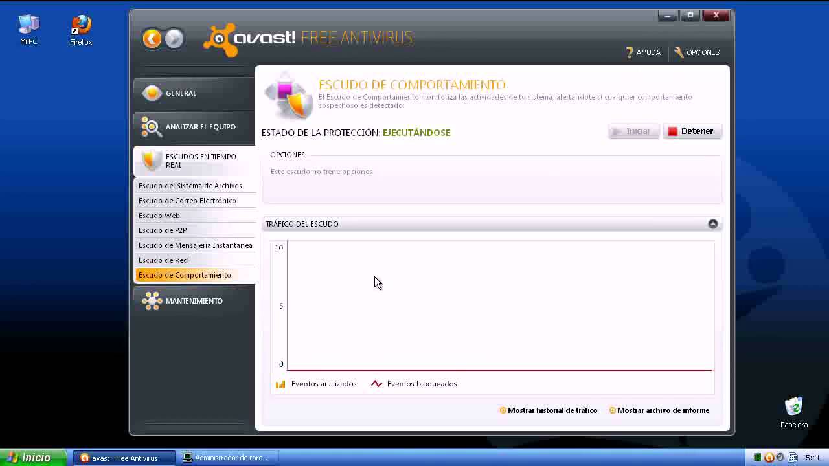The image size is (829, 466).
Task: Click the avast orange tray icon
Action: (769, 458)
